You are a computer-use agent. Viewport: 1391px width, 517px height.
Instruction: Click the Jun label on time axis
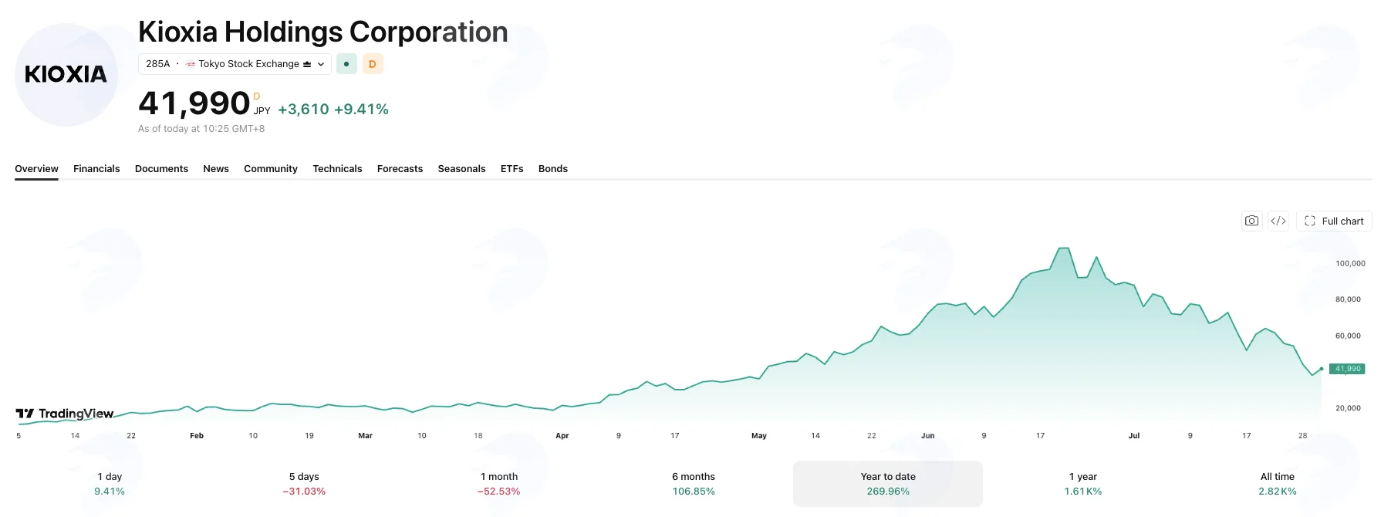click(x=927, y=436)
